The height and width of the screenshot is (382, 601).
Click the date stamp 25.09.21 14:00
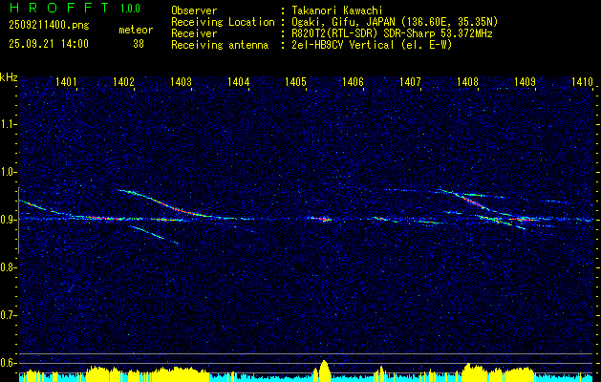click(49, 44)
